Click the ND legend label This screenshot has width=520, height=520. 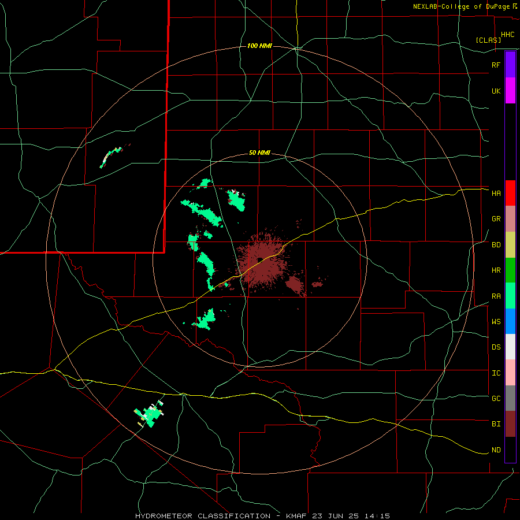coord(496,450)
